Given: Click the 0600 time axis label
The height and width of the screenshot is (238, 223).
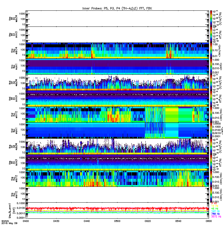Looking at the screenshot, I should click(x=209, y=221).
